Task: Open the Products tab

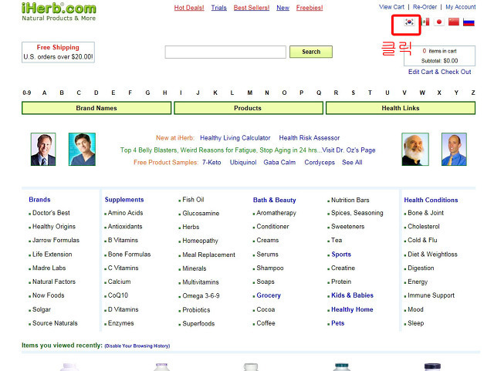Action: (x=249, y=108)
